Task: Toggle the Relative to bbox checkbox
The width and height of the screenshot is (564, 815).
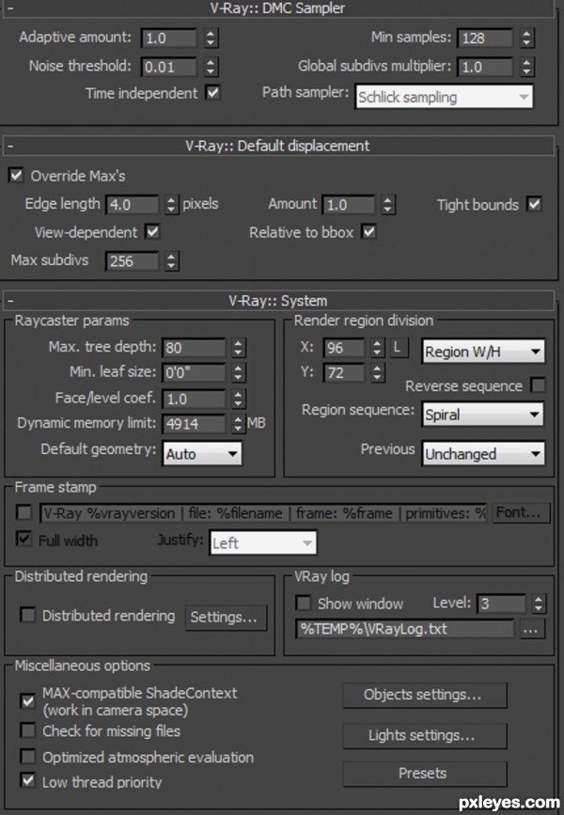Action: pos(368,231)
